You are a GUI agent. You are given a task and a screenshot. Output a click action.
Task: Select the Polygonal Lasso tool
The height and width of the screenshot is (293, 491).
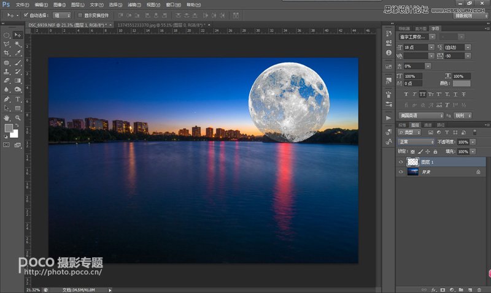7,44
